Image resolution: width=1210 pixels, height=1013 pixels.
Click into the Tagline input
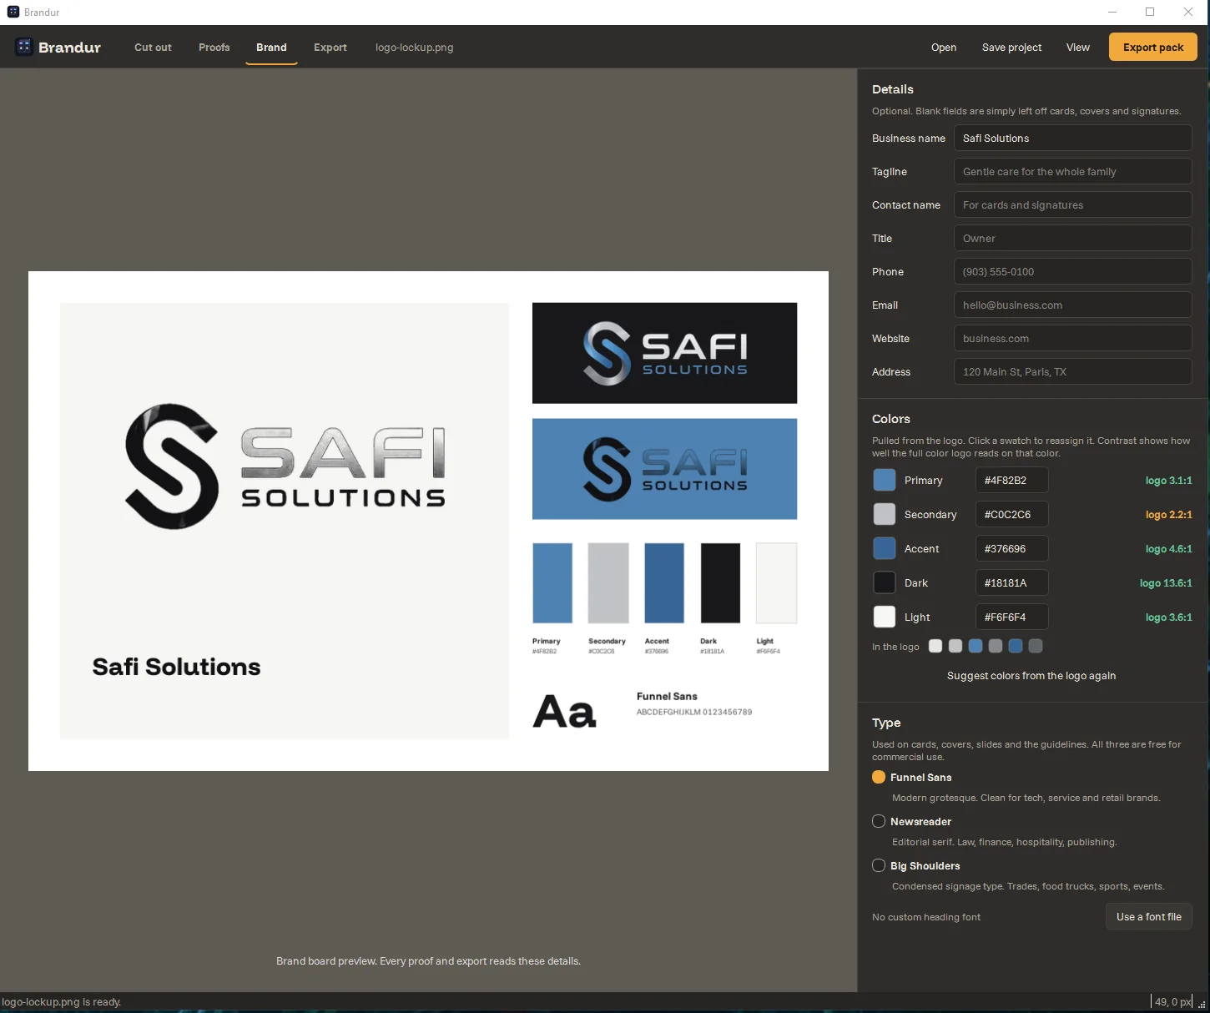pos(1072,172)
